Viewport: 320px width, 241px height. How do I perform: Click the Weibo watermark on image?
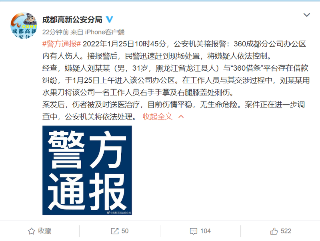pos(119,213)
